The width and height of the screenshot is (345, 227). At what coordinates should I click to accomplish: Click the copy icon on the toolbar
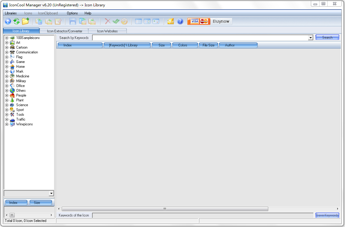coord(39,21)
